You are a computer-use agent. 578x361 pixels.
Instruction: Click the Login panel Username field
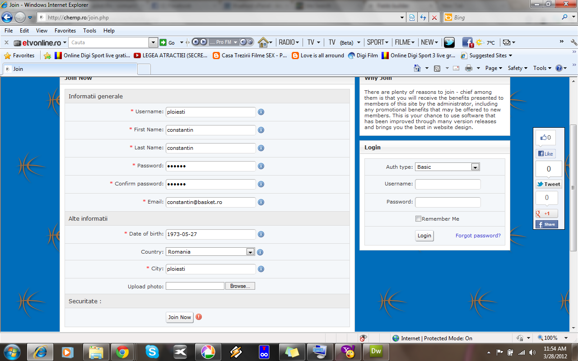(448, 184)
